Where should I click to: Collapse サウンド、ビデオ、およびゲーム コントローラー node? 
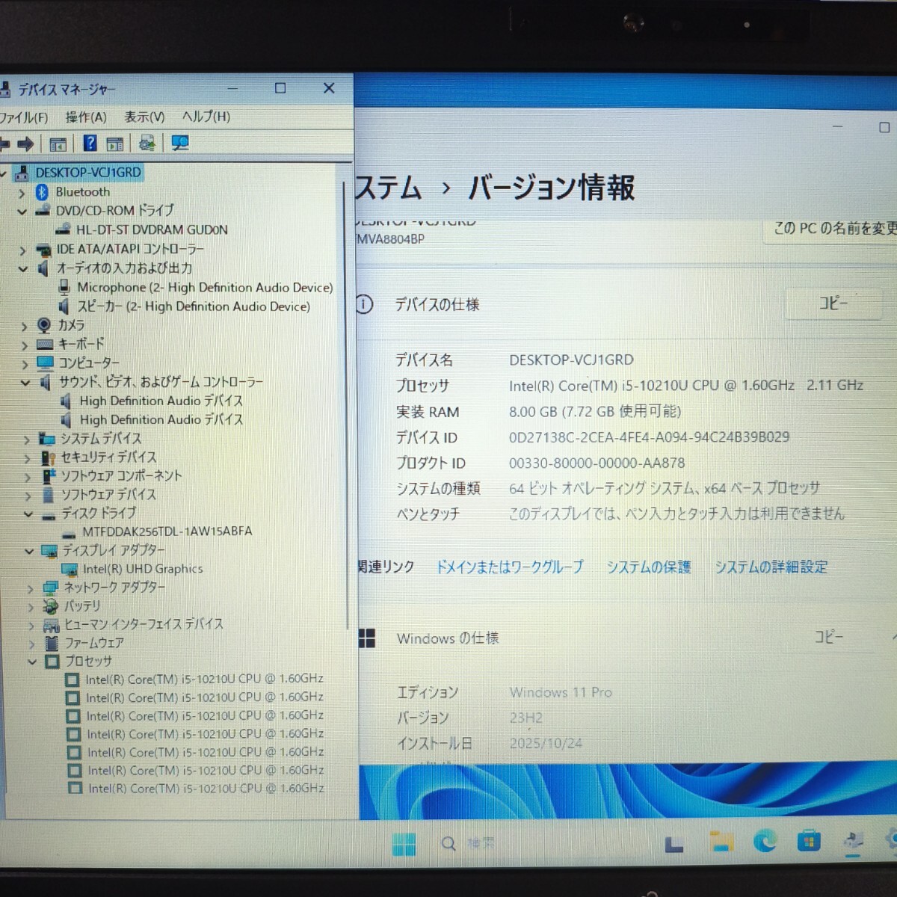(x=25, y=383)
